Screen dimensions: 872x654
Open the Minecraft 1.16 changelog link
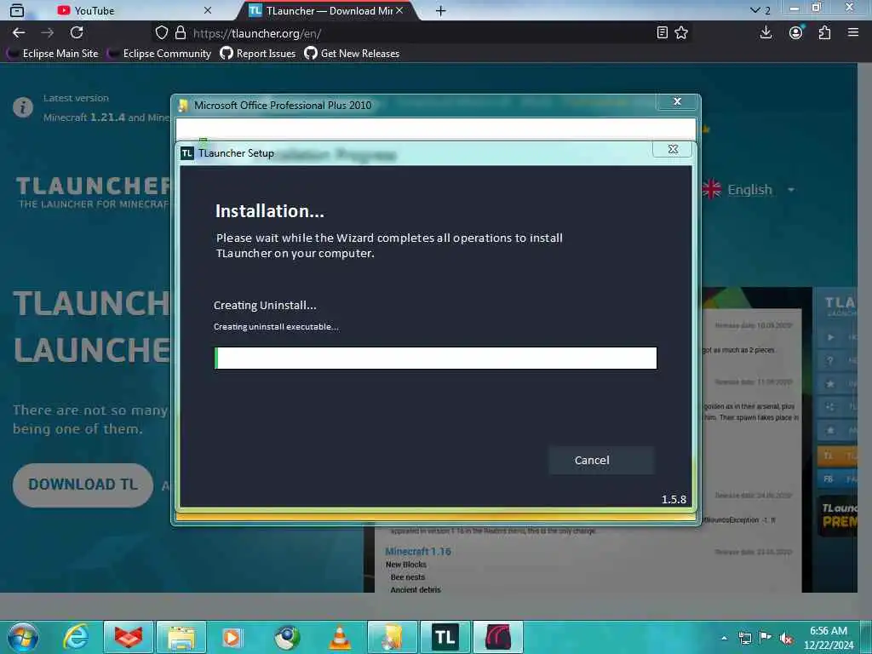418,551
